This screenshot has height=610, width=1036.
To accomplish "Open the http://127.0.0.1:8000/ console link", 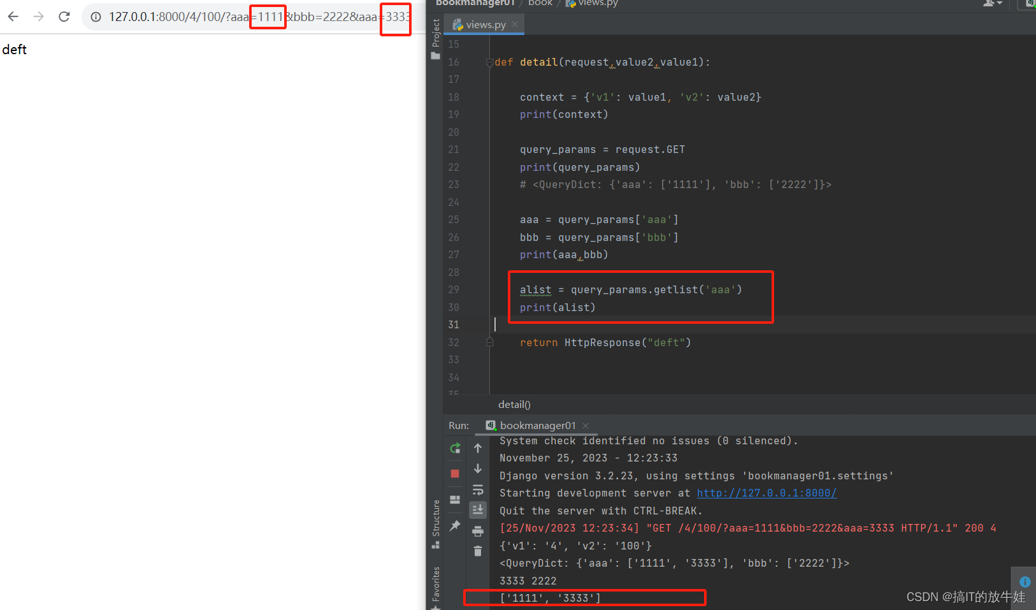I will [x=766, y=493].
